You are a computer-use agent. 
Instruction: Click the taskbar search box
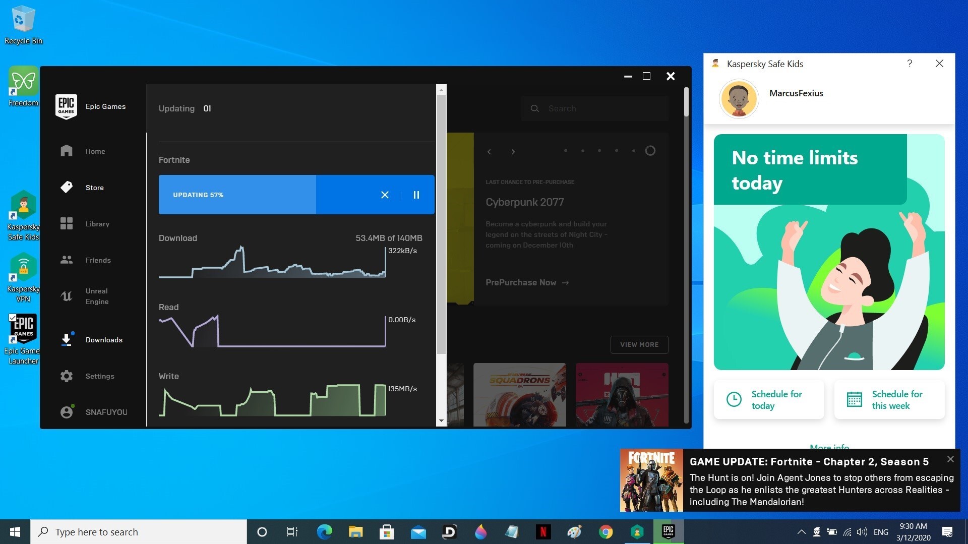point(139,532)
